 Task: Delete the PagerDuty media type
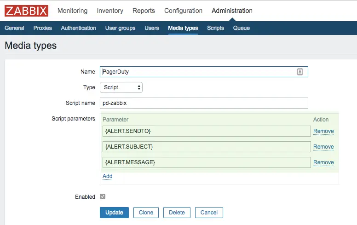(177, 213)
